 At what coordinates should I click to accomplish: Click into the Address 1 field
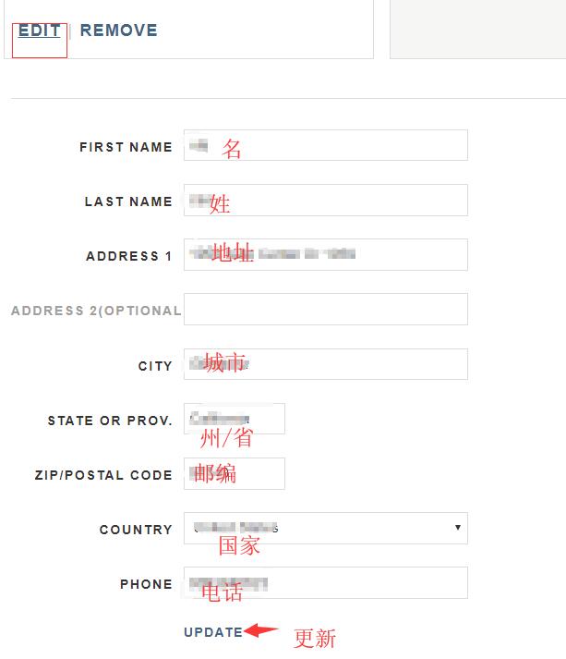(325, 254)
